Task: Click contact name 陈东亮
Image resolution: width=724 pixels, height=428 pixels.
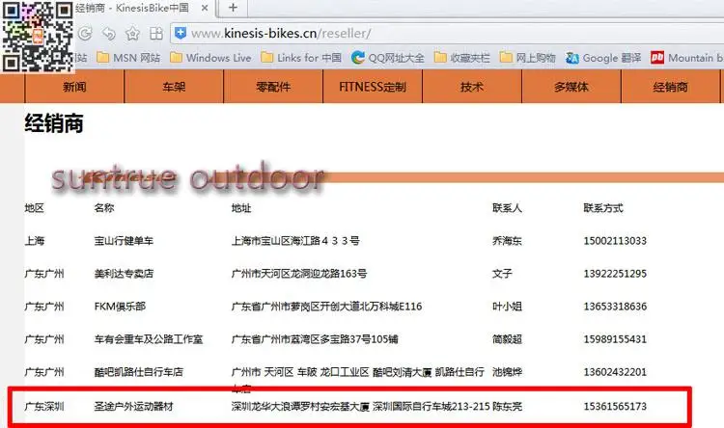Action: click(507, 407)
